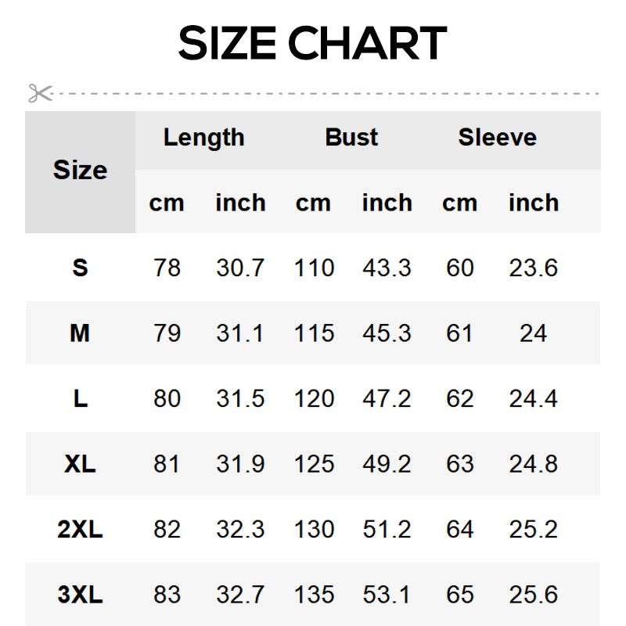Click the scissors icon on dashed line

tap(40, 93)
